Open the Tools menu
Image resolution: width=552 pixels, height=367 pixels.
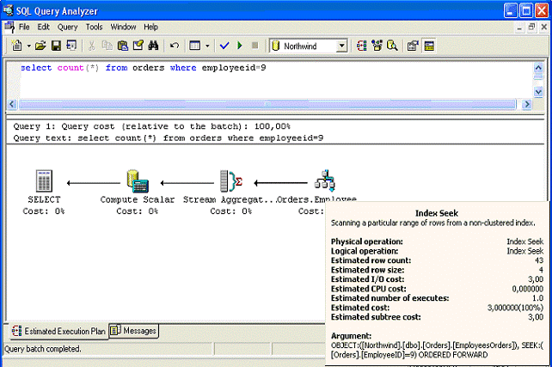click(94, 28)
